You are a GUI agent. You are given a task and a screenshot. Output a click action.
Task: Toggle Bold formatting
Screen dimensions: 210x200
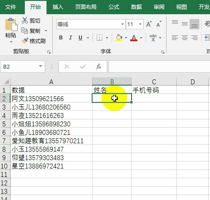pos(61,38)
